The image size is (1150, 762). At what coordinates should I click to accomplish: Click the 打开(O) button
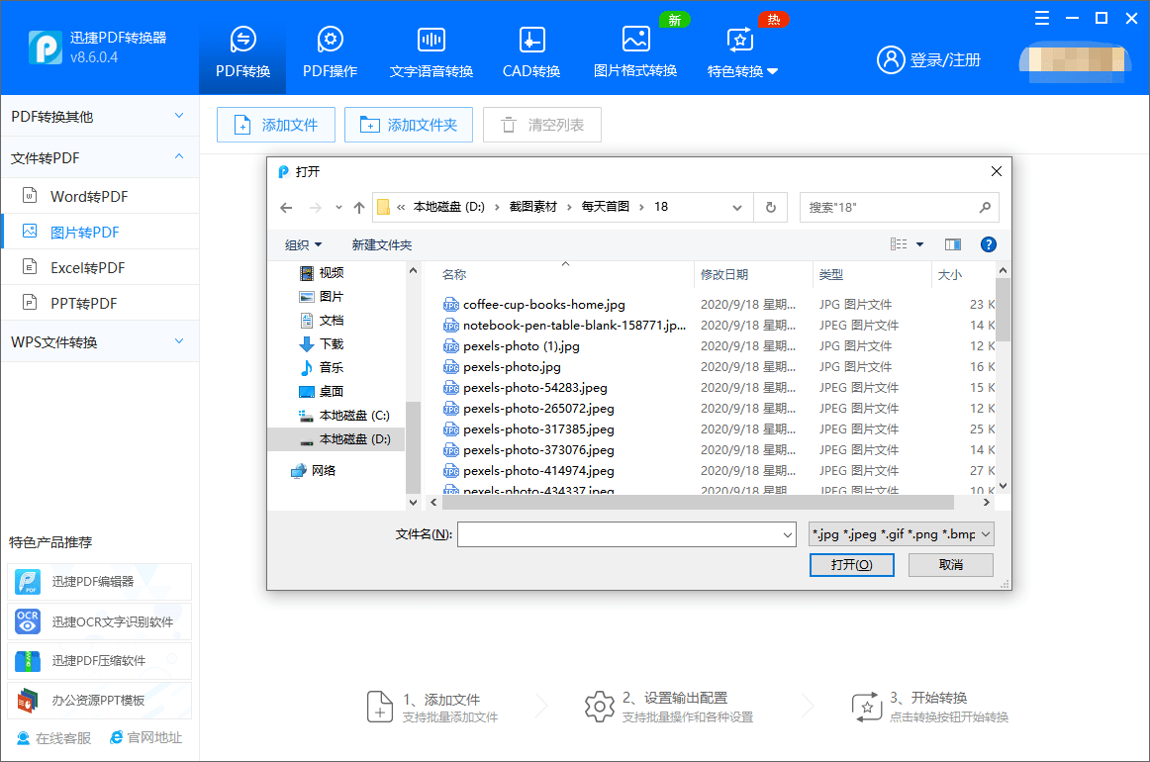[851, 564]
